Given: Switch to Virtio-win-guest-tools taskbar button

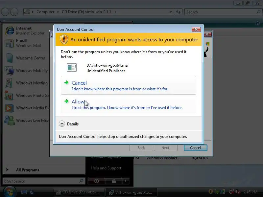Looking at the screenshot, I should pyautogui.click(x=131, y=192).
